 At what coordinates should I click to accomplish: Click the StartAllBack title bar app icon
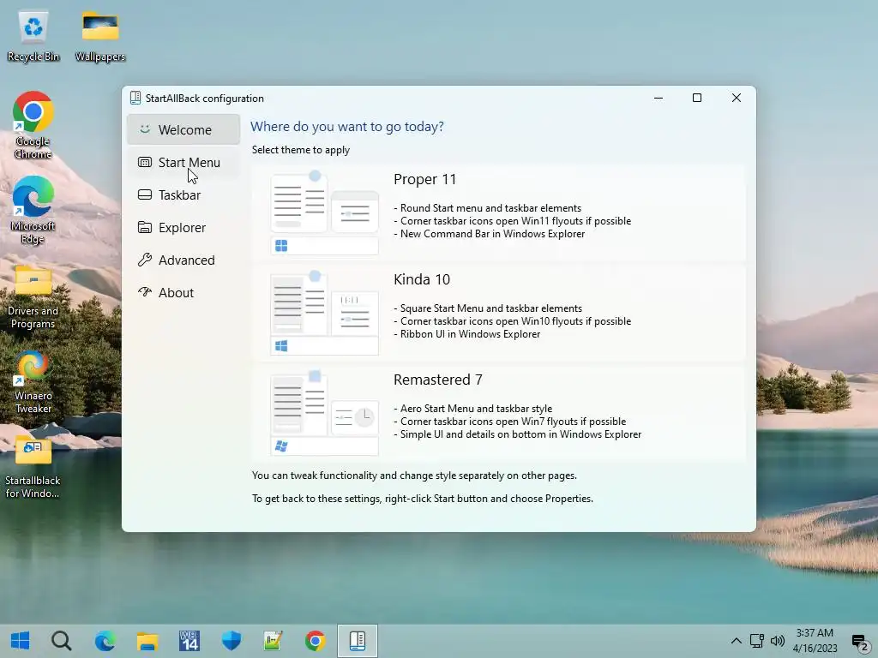click(135, 98)
